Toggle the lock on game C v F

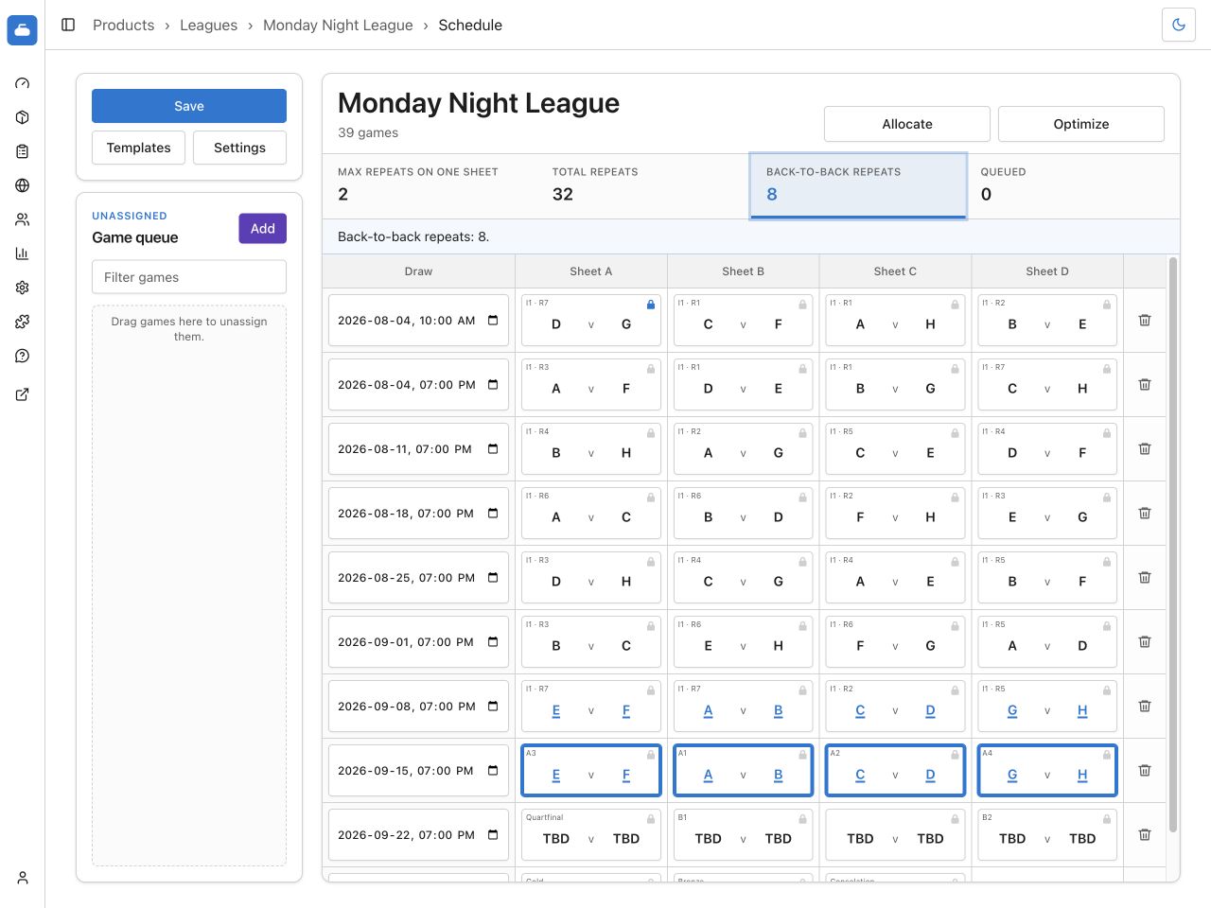[803, 305]
